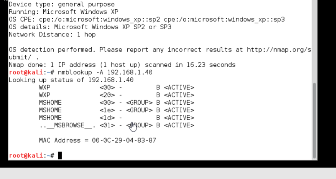Click the WXP <20> name entry line
Screen dimensions: 336x179
click(117, 95)
